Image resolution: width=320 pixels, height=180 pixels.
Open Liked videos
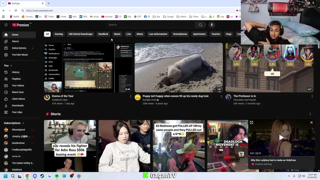click(x=19, y=99)
